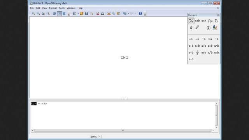249x140 pixels.
Task: Expand the Redo history dropdown arrow
Action: click(135, 14)
